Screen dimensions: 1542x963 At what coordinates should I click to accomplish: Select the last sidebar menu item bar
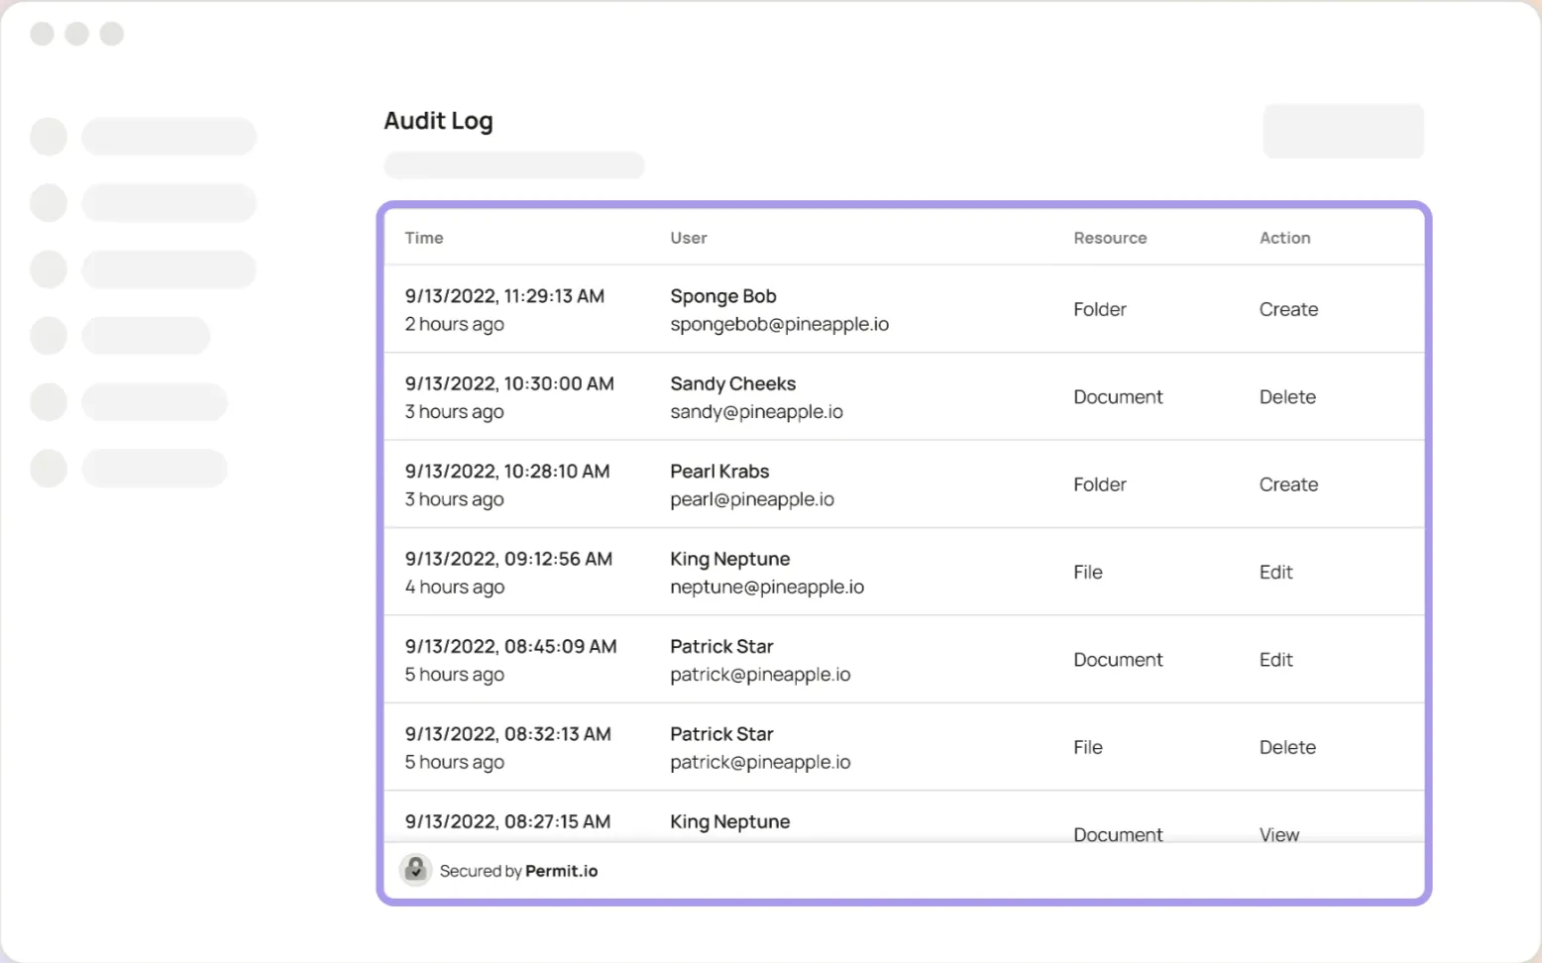tap(155, 469)
